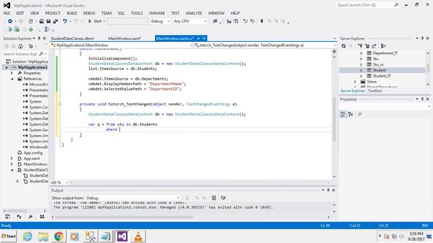The image size is (433, 243).
Task: Collapse the WpfApplication1 project node
Action: pos(7,67)
